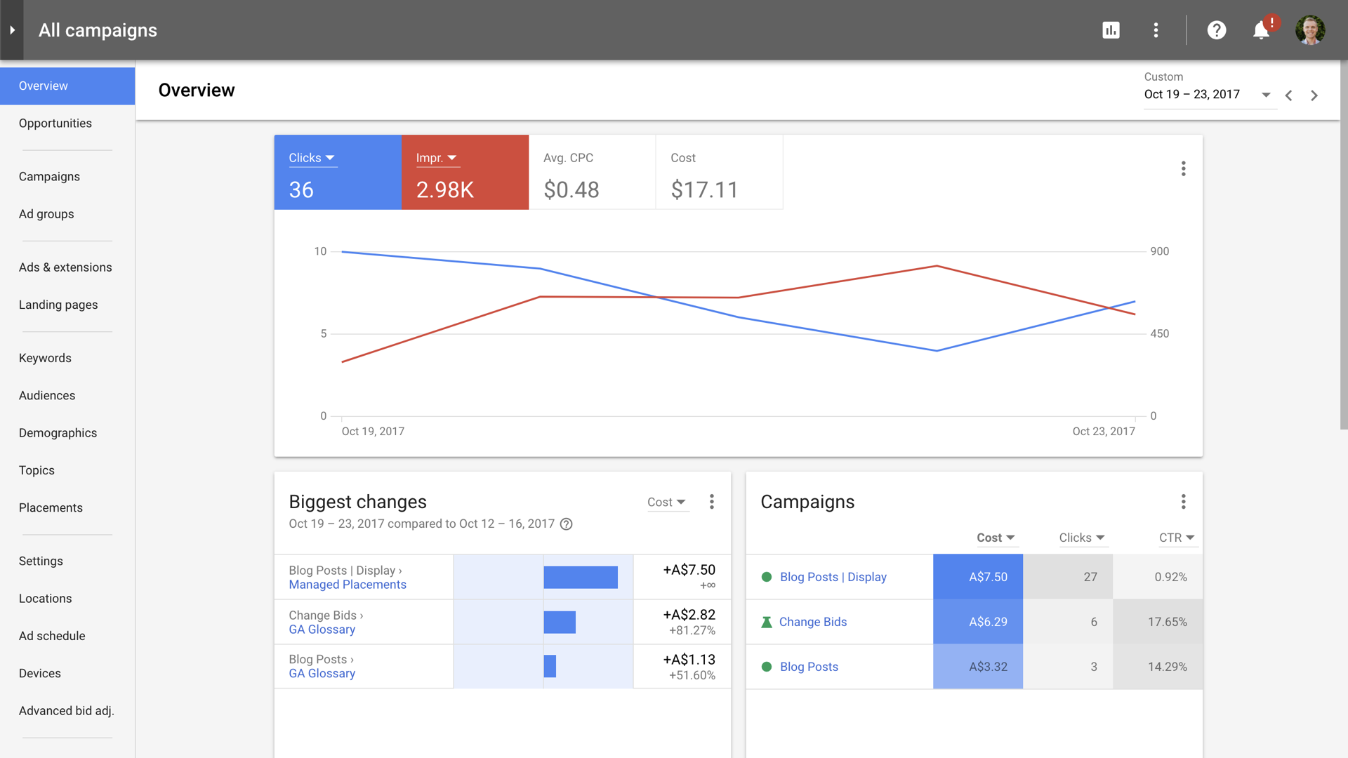View notifications by clicking the bell icon
The width and height of the screenshot is (1348, 758).
coord(1260,30)
